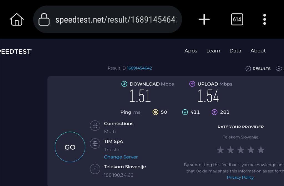This screenshot has height=186, width=284.
Task: Open a new tab with plus icon
Action: click(204, 19)
